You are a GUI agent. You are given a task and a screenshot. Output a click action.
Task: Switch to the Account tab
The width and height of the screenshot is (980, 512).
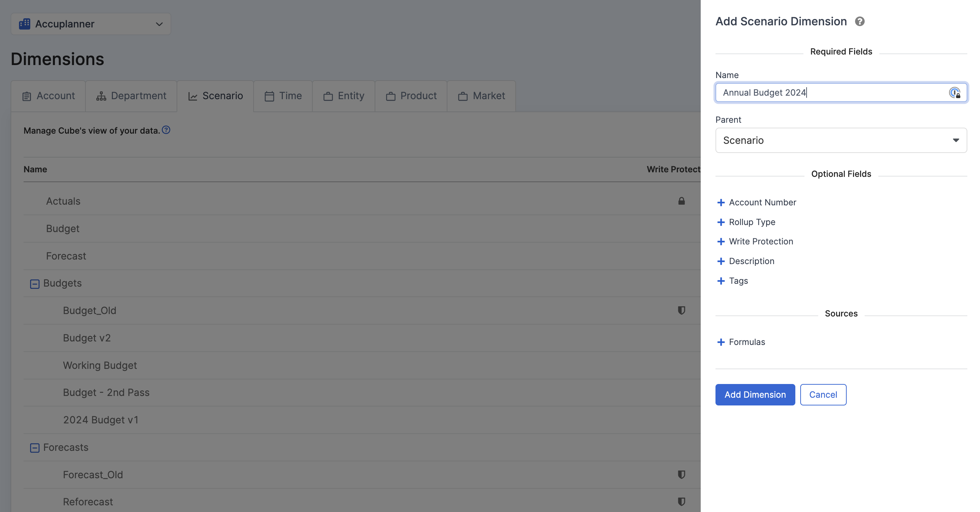(x=48, y=96)
